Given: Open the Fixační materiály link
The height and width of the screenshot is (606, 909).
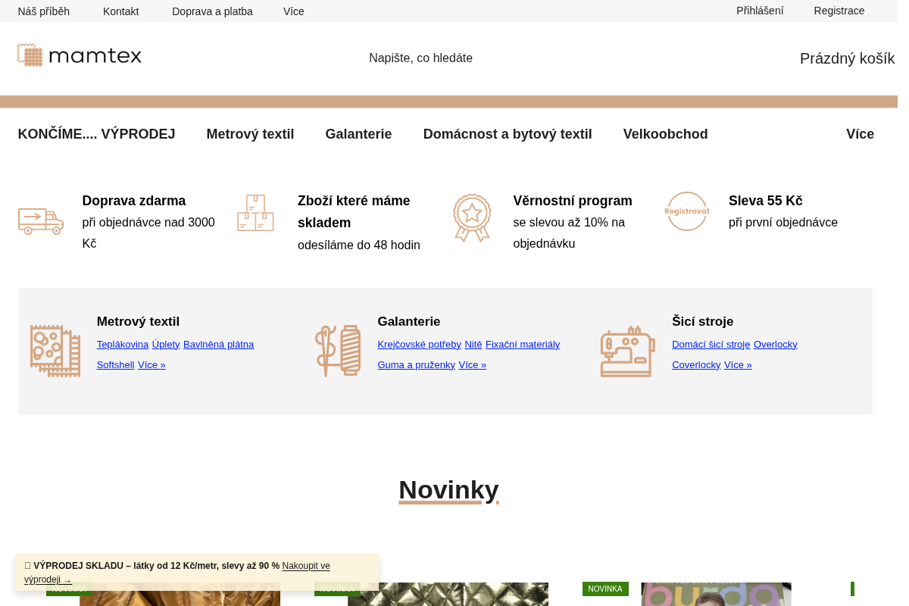Looking at the screenshot, I should 523,345.
